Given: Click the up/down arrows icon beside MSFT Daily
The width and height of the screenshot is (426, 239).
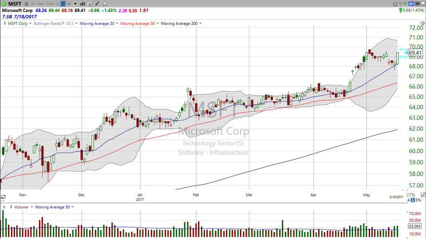Looking at the screenshot, I should pyautogui.click(x=4, y=23).
